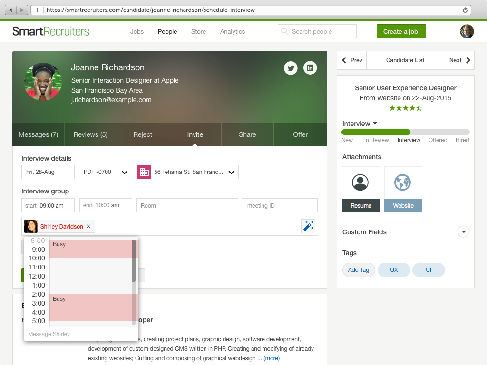Open the Resume attachment

tap(361, 189)
